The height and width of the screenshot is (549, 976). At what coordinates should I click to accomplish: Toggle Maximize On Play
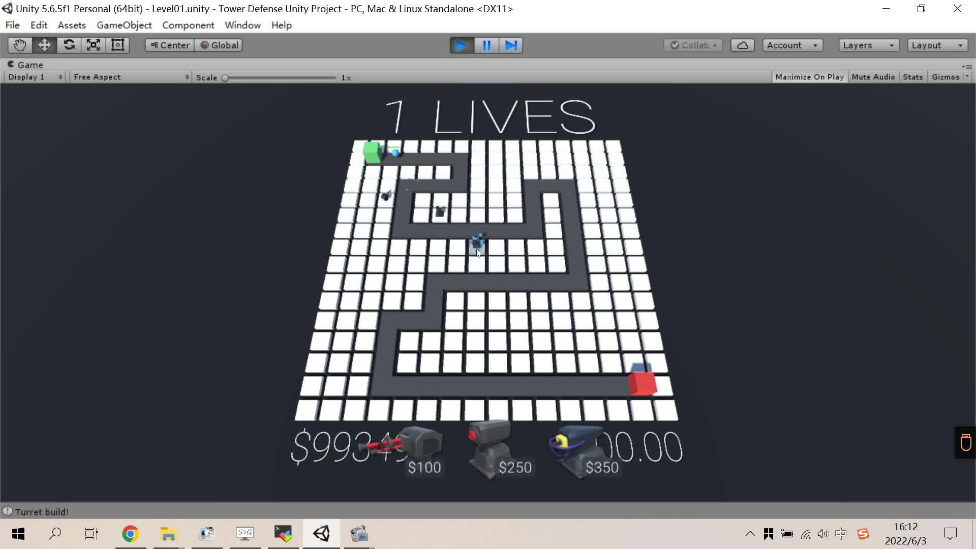click(x=809, y=77)
